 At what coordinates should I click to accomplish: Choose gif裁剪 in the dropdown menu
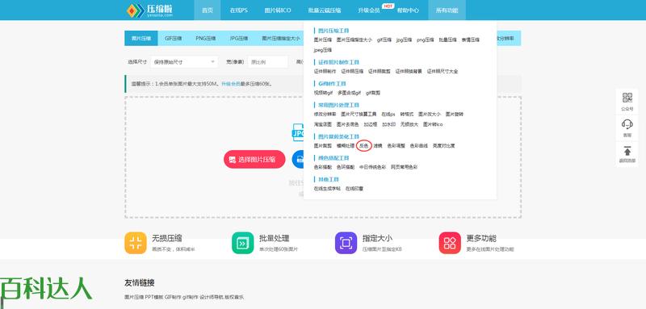click(373, 93)
